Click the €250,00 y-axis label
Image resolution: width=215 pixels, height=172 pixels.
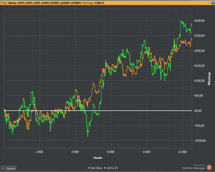tap(200, 36)
